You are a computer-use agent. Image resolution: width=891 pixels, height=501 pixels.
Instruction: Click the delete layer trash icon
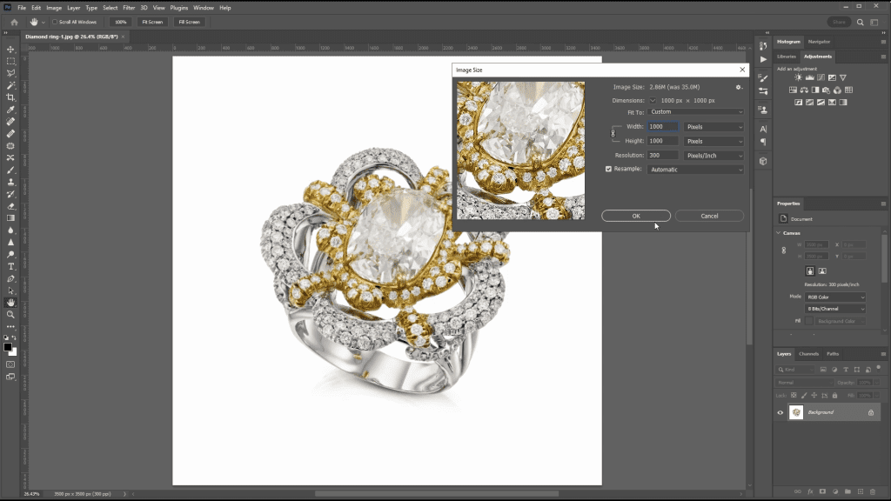(873, 491)
